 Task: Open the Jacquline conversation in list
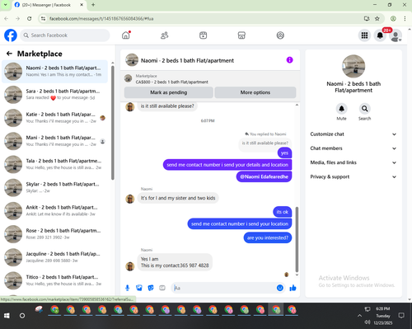click(54, 257)
